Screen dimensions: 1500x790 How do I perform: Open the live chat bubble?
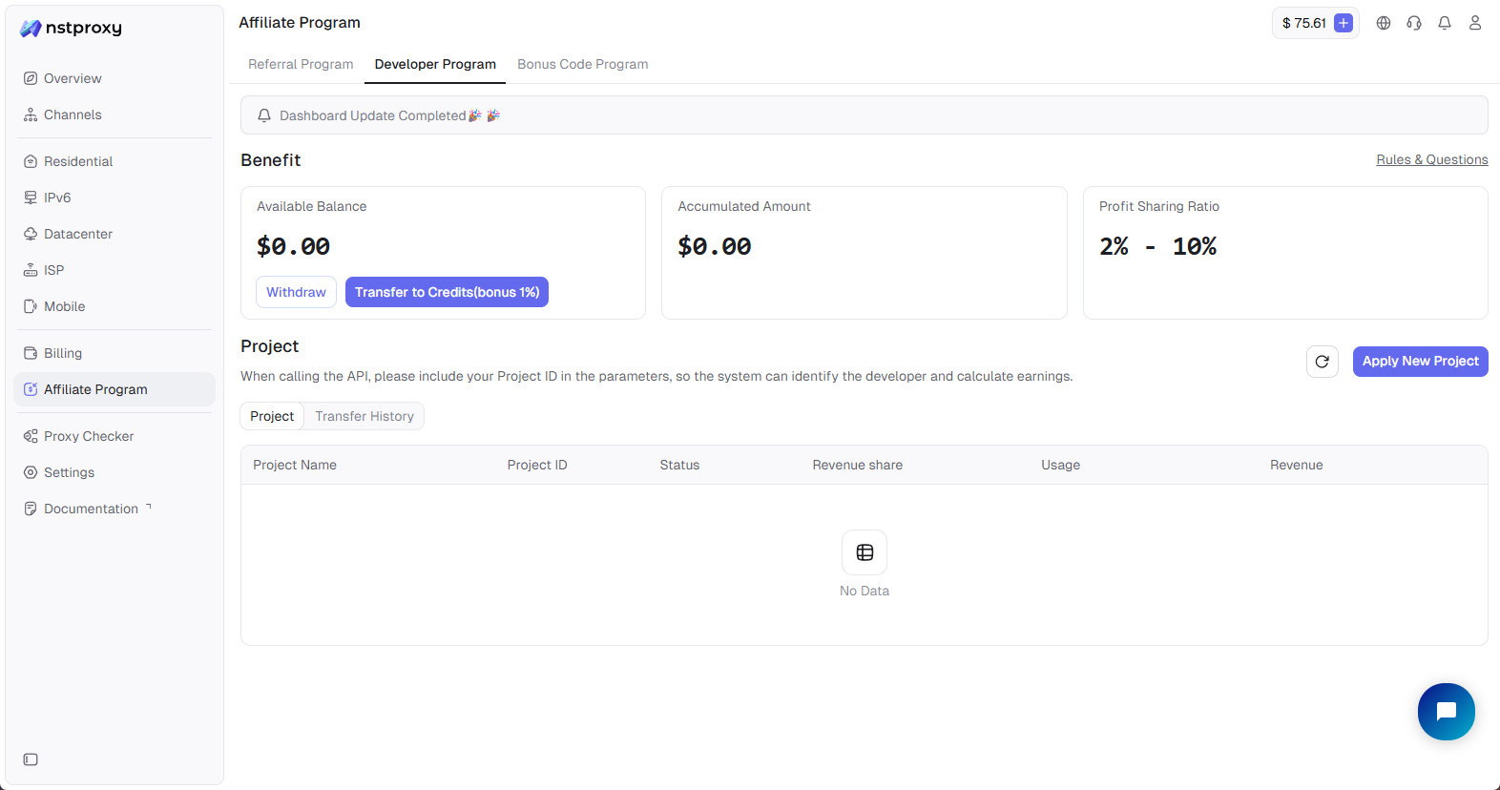[x=1446, y=712]
